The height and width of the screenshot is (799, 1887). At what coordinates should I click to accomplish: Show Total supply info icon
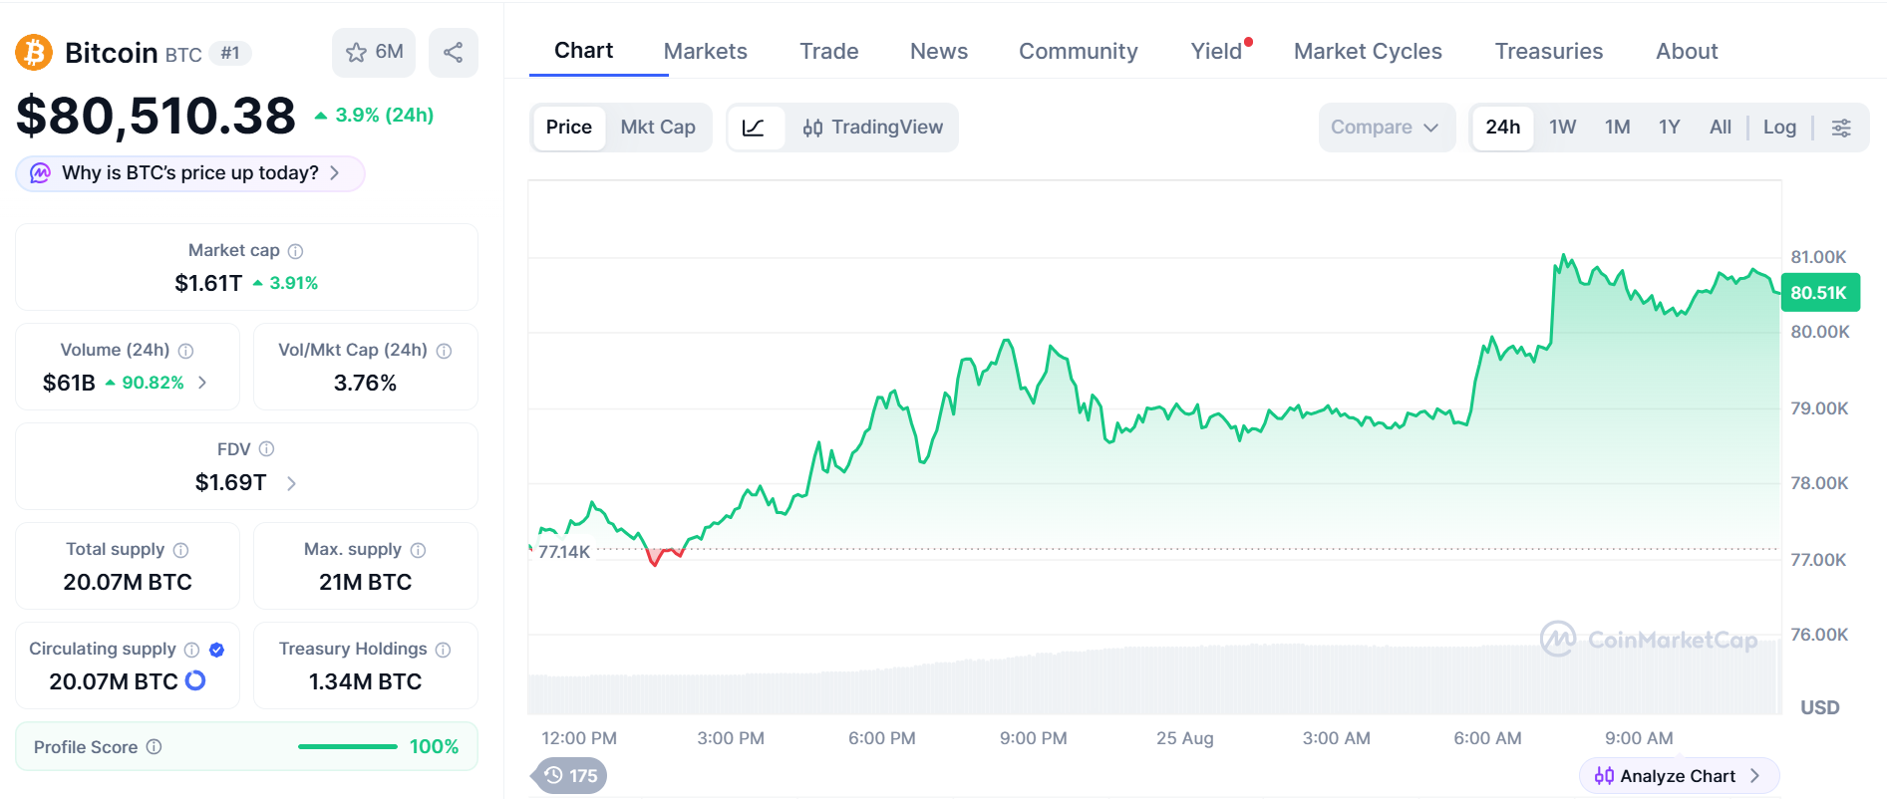tap(180, 550)
